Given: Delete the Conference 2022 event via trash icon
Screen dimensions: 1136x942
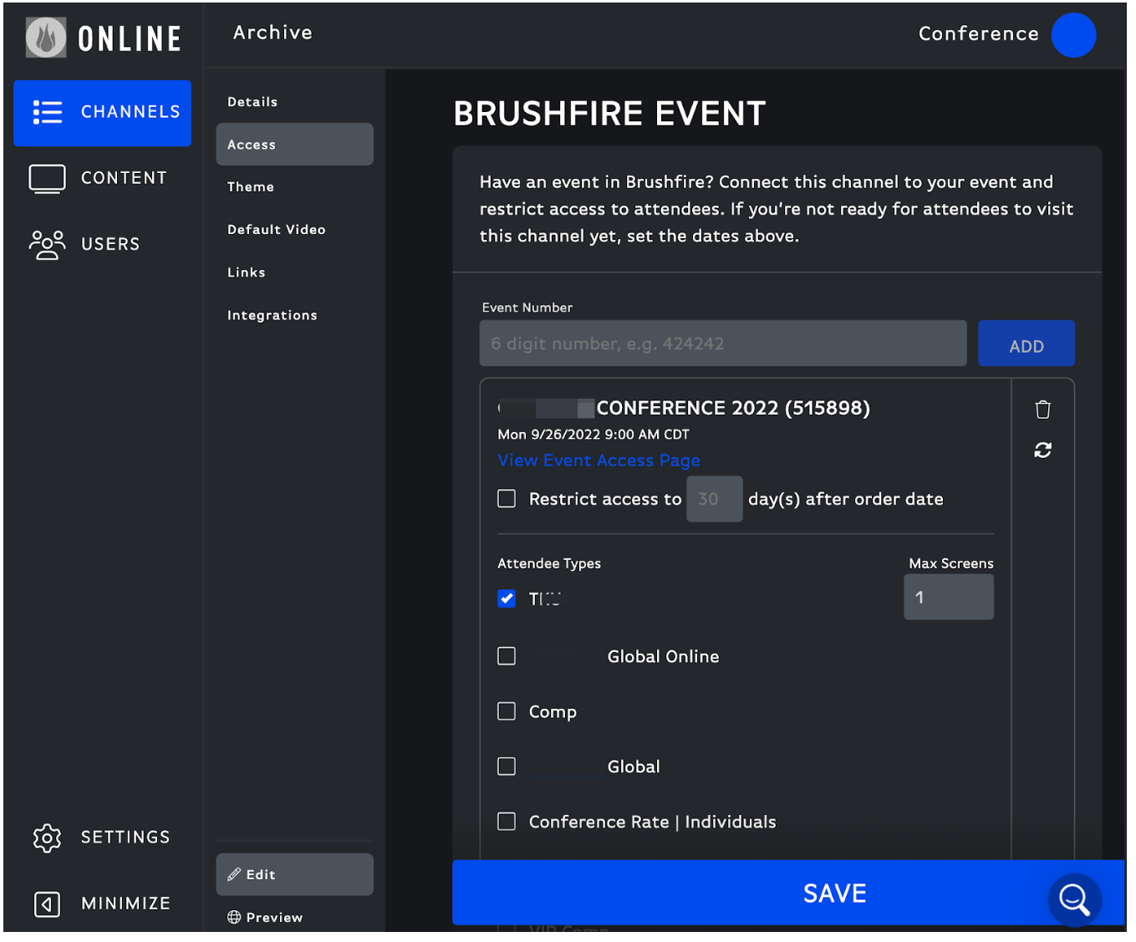Looking at the screenshot, I should 1042,409.
